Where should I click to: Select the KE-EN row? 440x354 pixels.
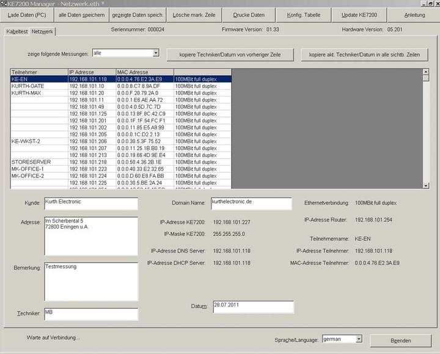pyautogui.click(x=121, y=79)
